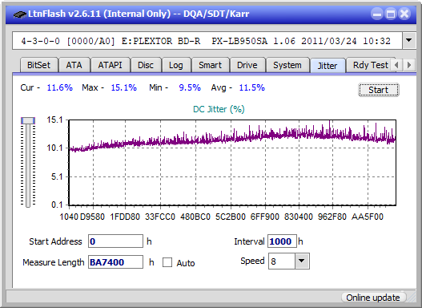The width and height of the screenshot is (422, 308).
Task: Go to the Disc tab
Action: pyautogui.click(x=146, y=65)
